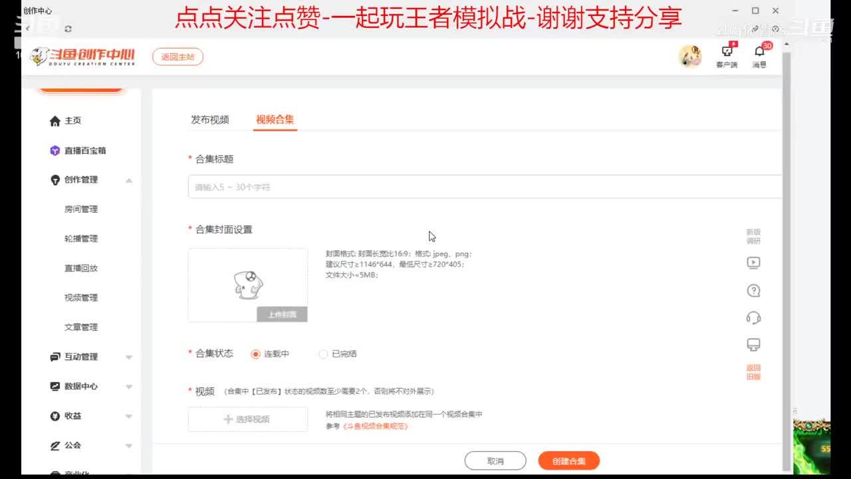851x479 pixels.
Task: Click the monitor icon in right rail
Action: 753,345
